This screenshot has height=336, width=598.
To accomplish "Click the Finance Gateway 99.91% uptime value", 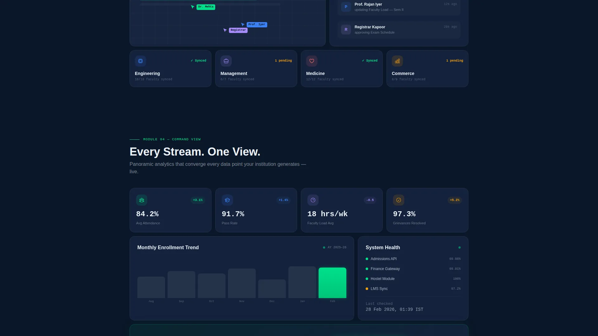I will 455,269.
